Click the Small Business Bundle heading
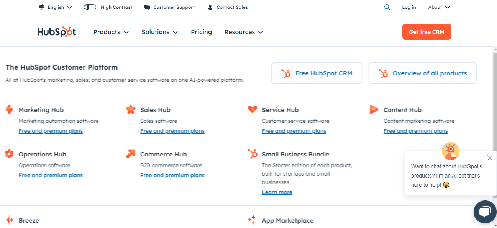Viewport: 497px width, 228px height. tap(295, 154)
